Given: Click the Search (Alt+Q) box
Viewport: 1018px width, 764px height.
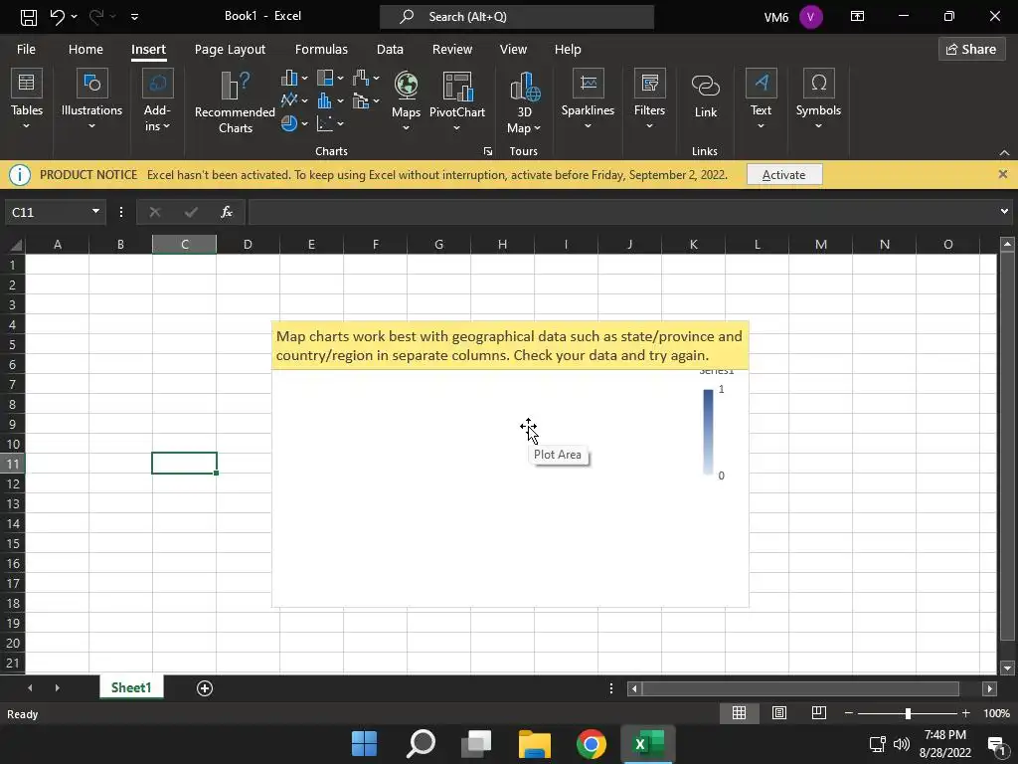Looking at the screenshot, I should (517, 17).
